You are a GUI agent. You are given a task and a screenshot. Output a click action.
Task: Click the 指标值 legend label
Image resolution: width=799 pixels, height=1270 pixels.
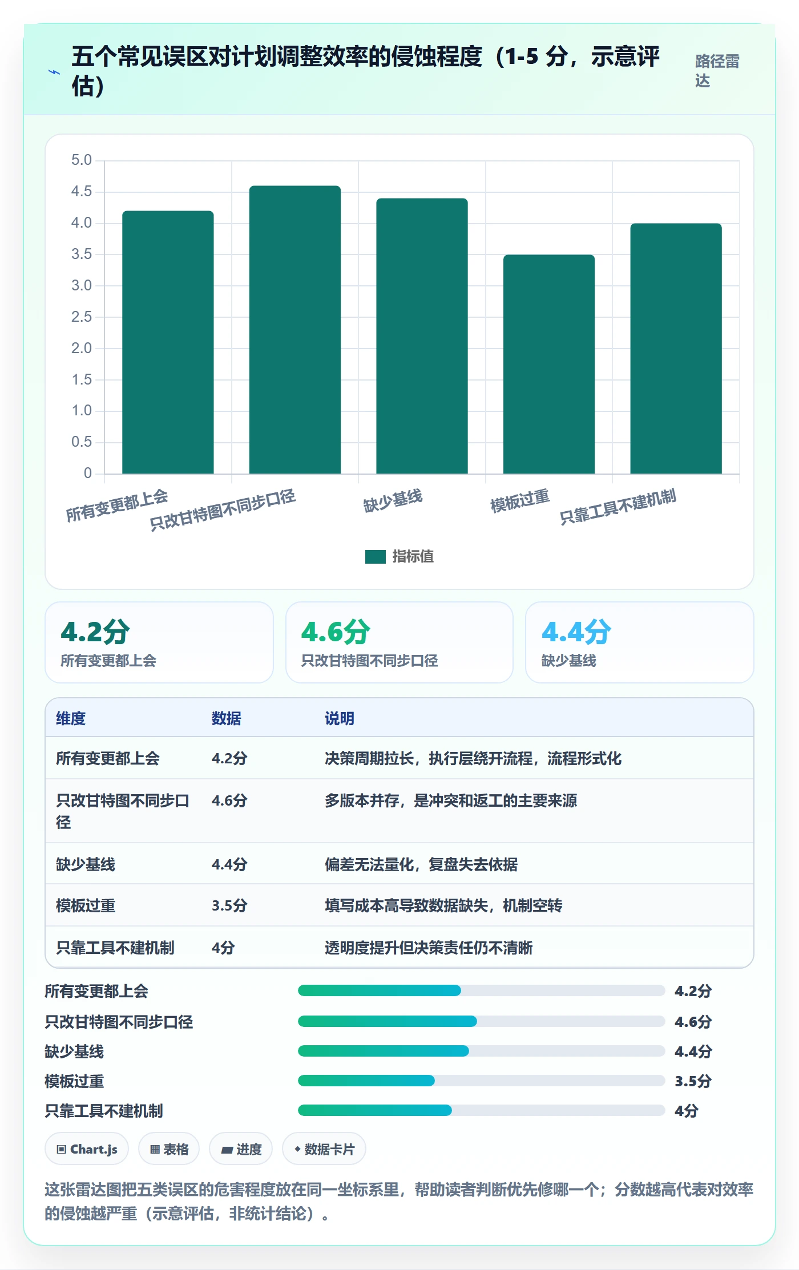[413, 556]
